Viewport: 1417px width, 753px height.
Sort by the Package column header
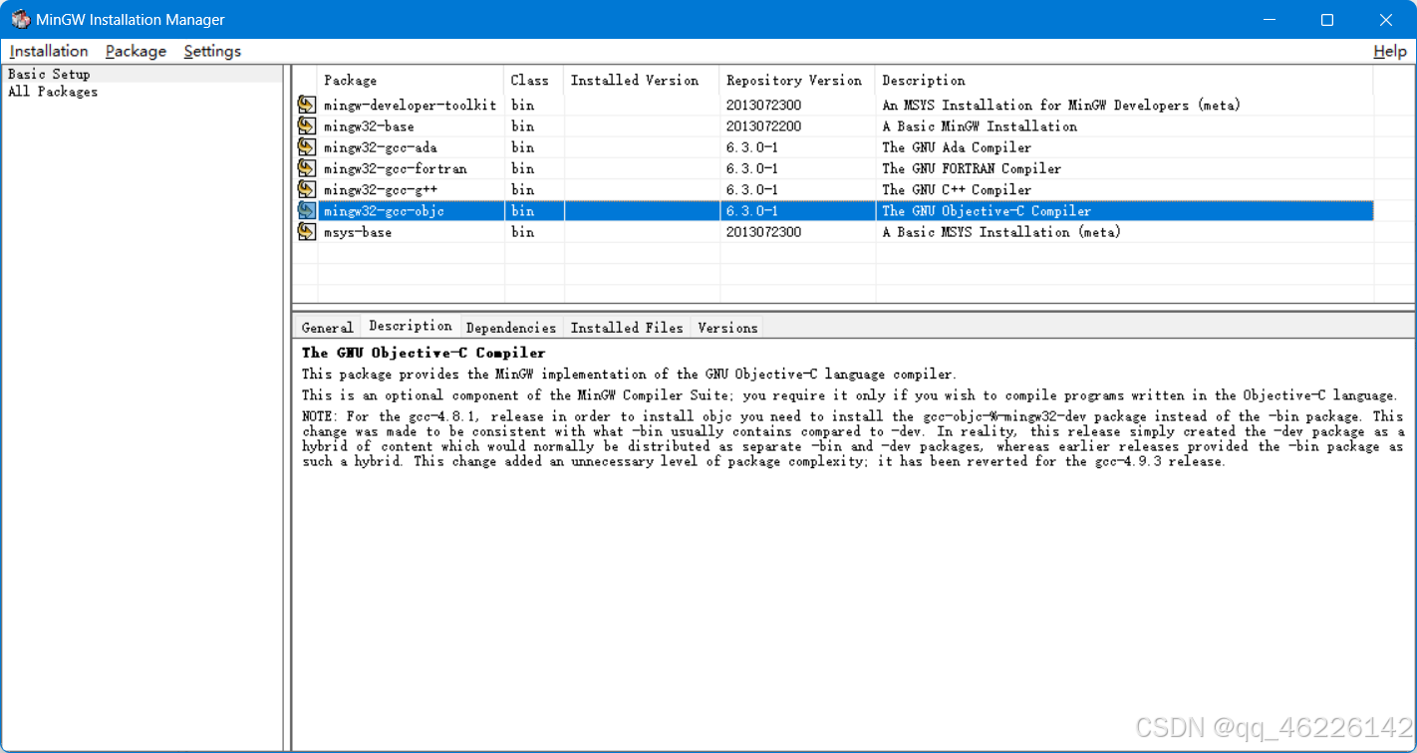click(x=411, y=81)
